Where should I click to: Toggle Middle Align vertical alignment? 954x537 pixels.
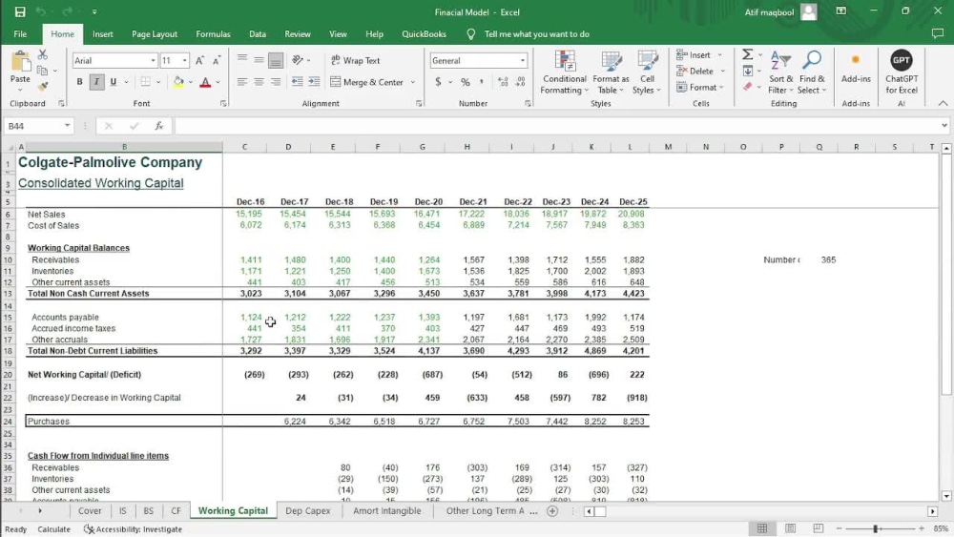point(259,60)
